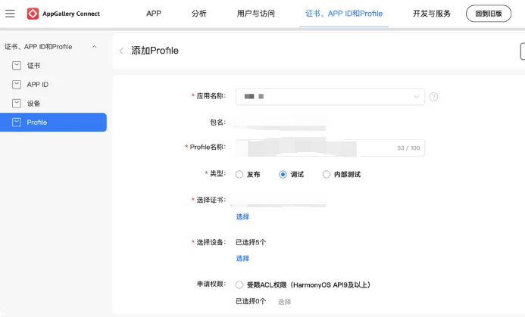Click the AppGallery Connect logo

(64, 14)
